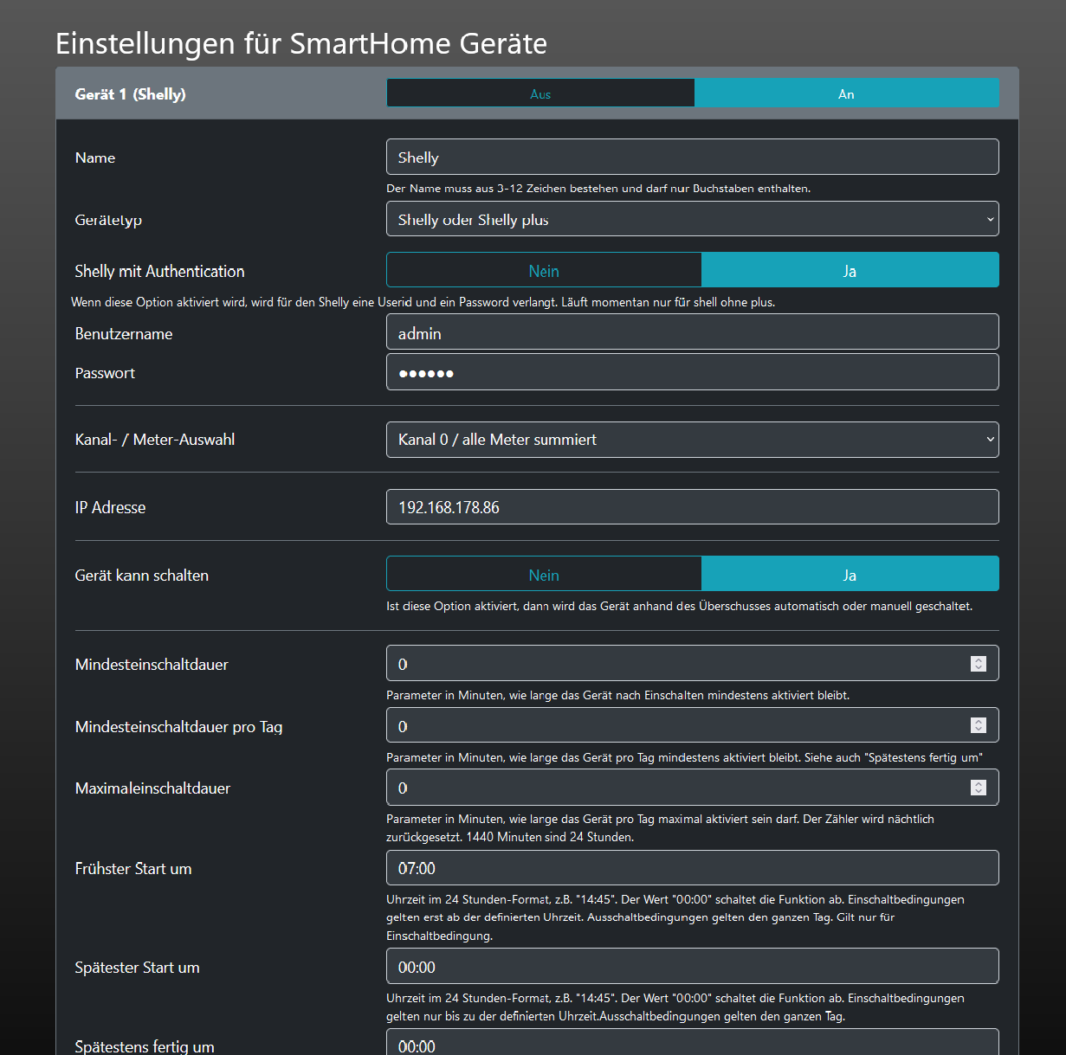Click the Maximaleinschaltdauer stepper arrows
Screen dimensions: 1066x1055
[979, 788]
